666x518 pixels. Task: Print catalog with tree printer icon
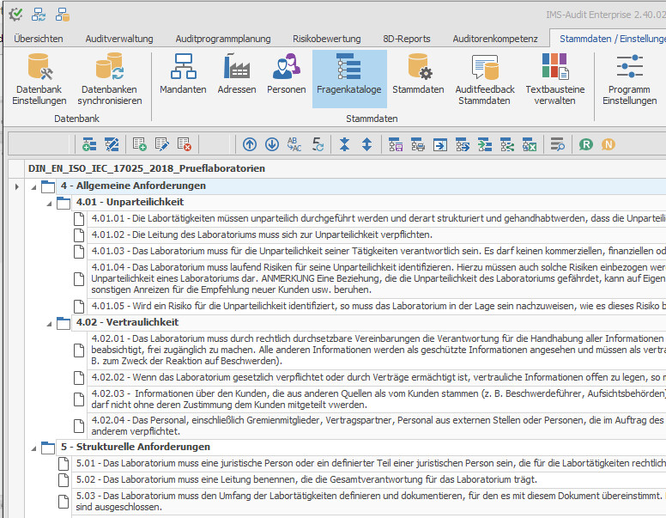point(418,144)
